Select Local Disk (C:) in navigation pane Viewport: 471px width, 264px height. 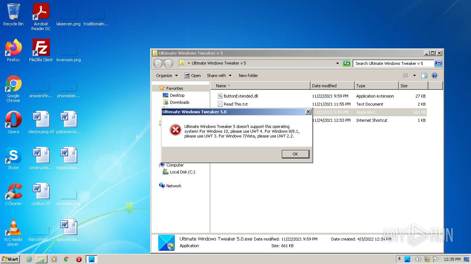(183, 172)
